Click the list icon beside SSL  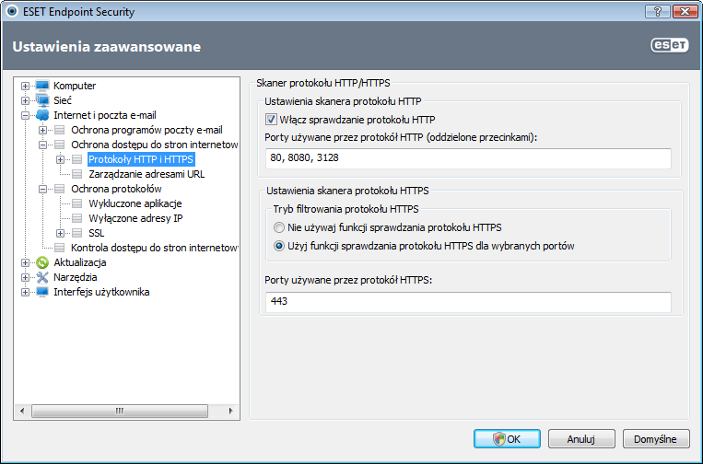tap(77, 233)
